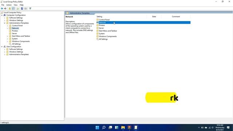Click the Filter funnel toolbar icon

click(x=30, y=9)
